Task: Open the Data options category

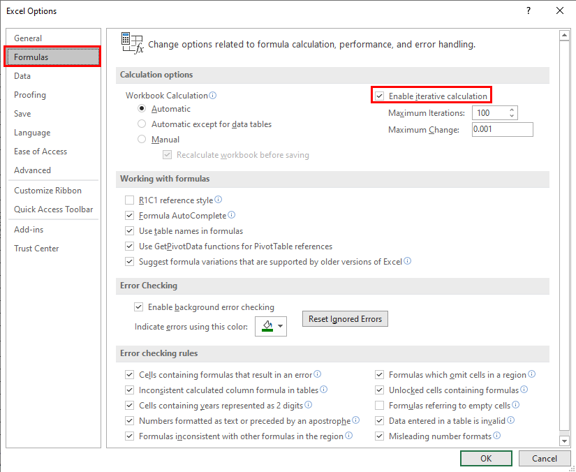Action: pos(53,76)
